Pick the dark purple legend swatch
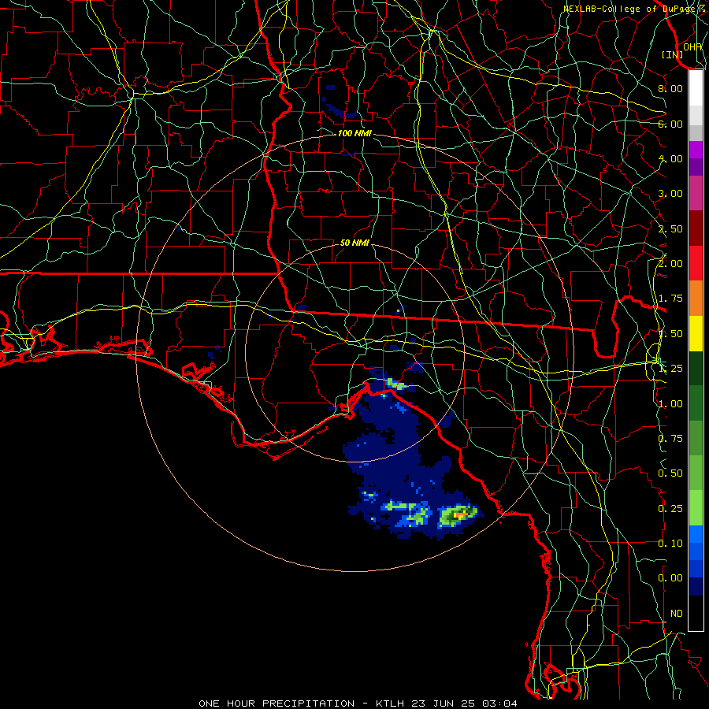Image resolution: width=709 pixels, height=709 pixels. point(696,167)
